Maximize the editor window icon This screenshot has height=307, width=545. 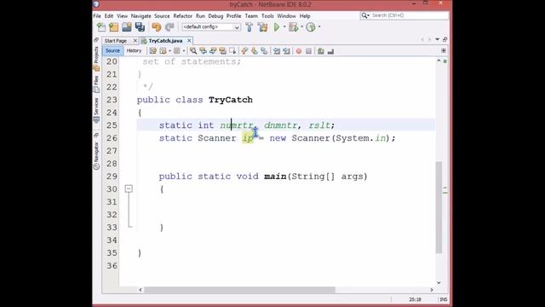[445, 39]
